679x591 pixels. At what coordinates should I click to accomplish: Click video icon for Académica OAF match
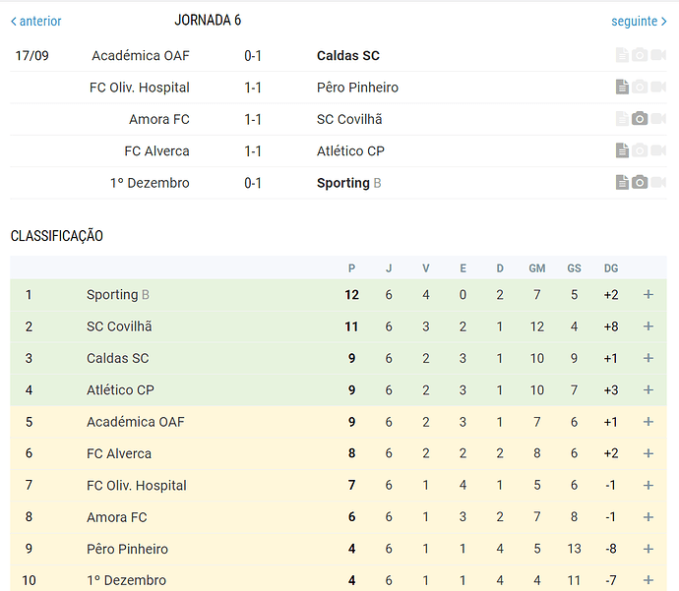[658, 55]
